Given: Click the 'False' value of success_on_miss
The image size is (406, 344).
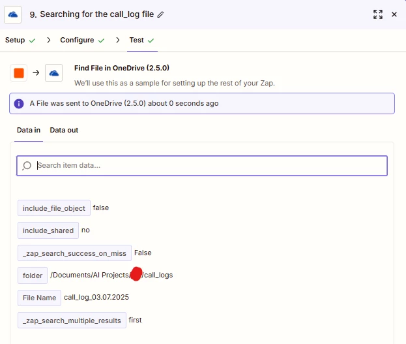Looking at the screenshot, I should [143, 253].
